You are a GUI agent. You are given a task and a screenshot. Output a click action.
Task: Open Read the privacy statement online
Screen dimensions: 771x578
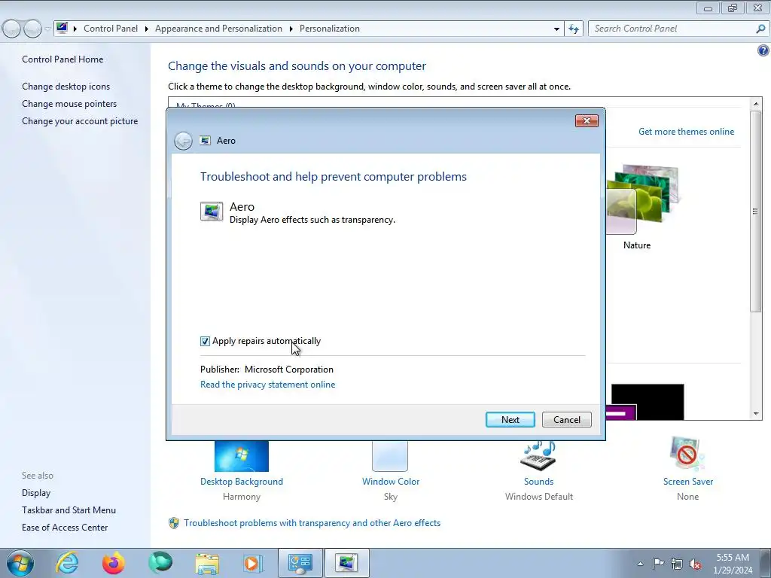(267, 385)
